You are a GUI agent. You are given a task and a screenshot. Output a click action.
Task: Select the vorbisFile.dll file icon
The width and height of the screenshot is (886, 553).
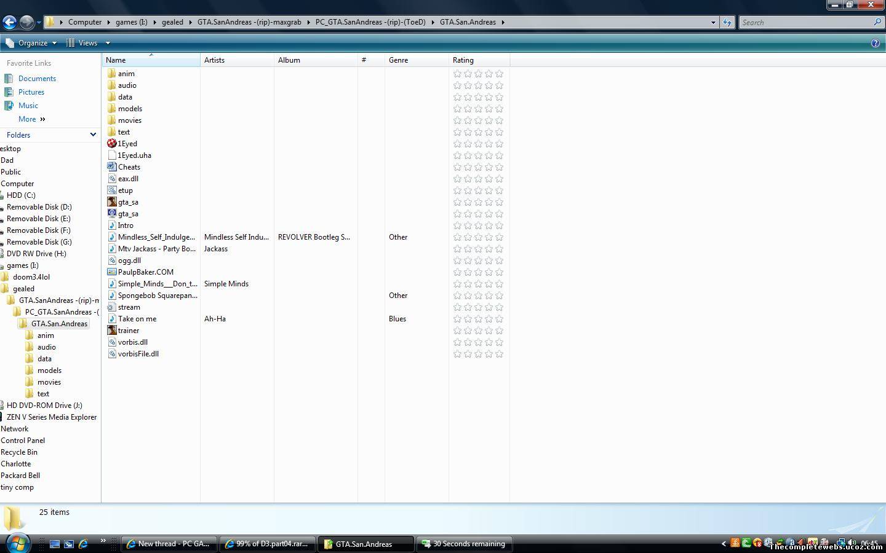tap(112, 353)
